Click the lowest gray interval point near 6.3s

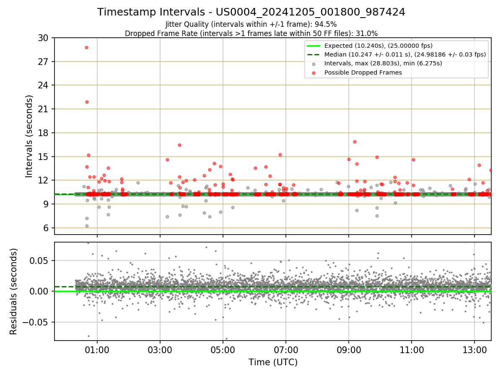[x=87, y=226]
